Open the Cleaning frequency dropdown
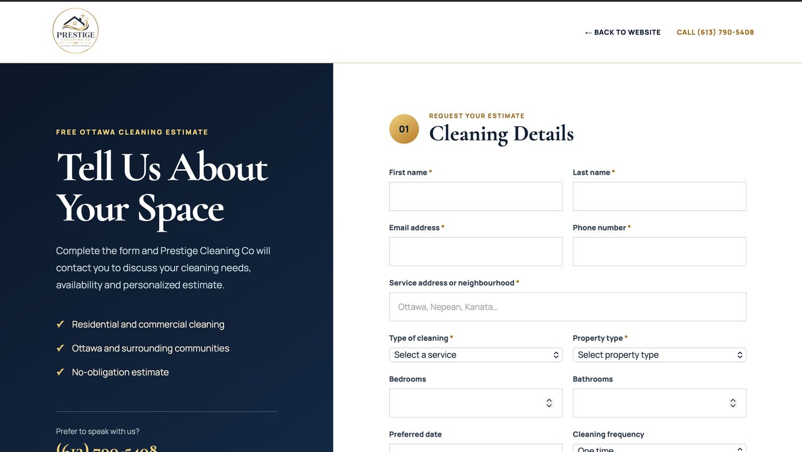Screen dimensions: 802x452 (659, 448)
